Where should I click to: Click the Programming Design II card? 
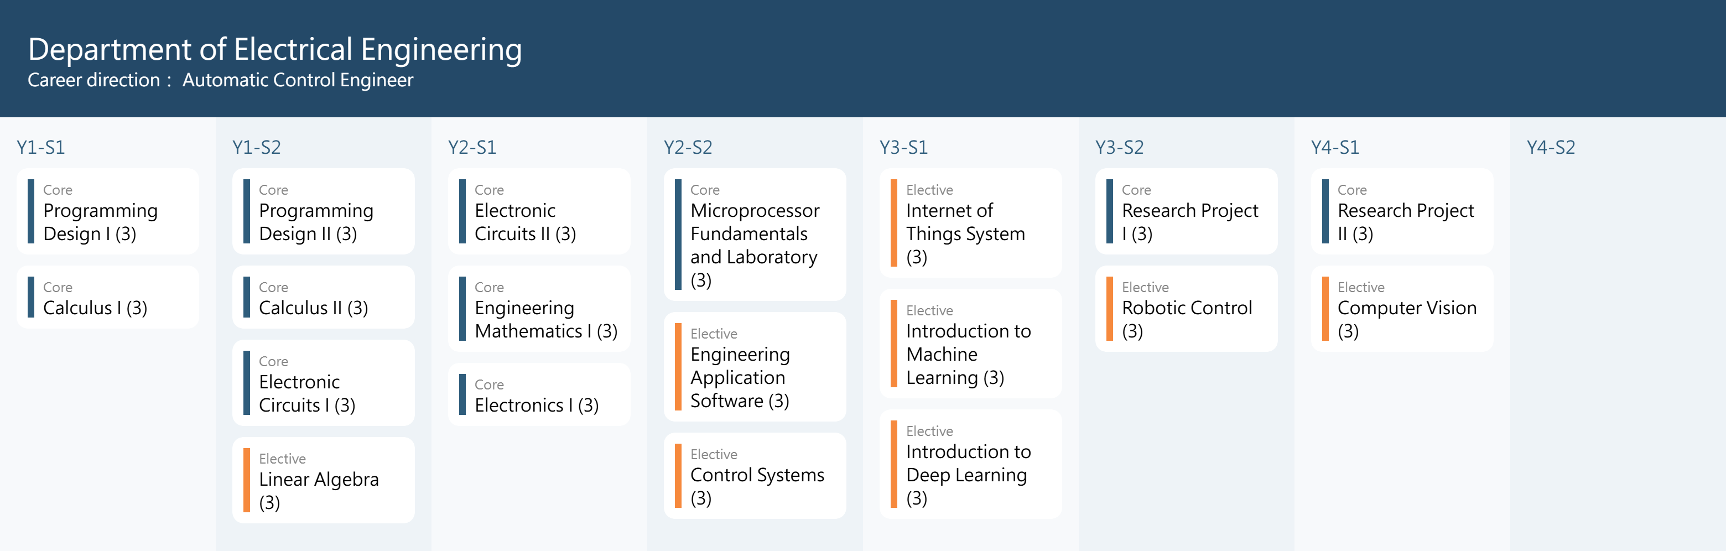(x=323, y=211)
